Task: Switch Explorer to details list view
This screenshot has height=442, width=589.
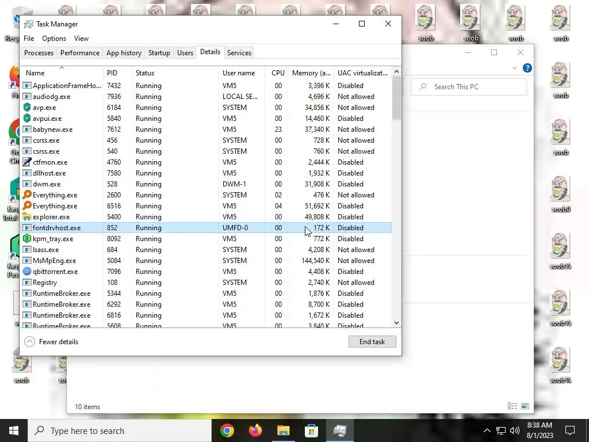Action: tap(512, 406)
